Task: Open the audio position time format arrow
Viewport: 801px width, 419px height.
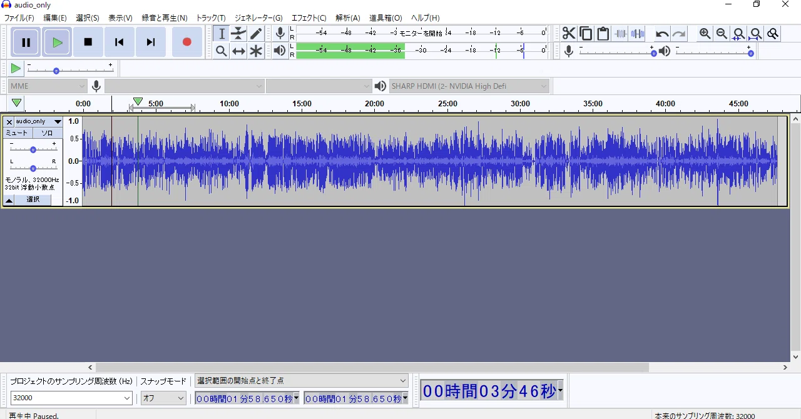Action: tap(560, 391)
